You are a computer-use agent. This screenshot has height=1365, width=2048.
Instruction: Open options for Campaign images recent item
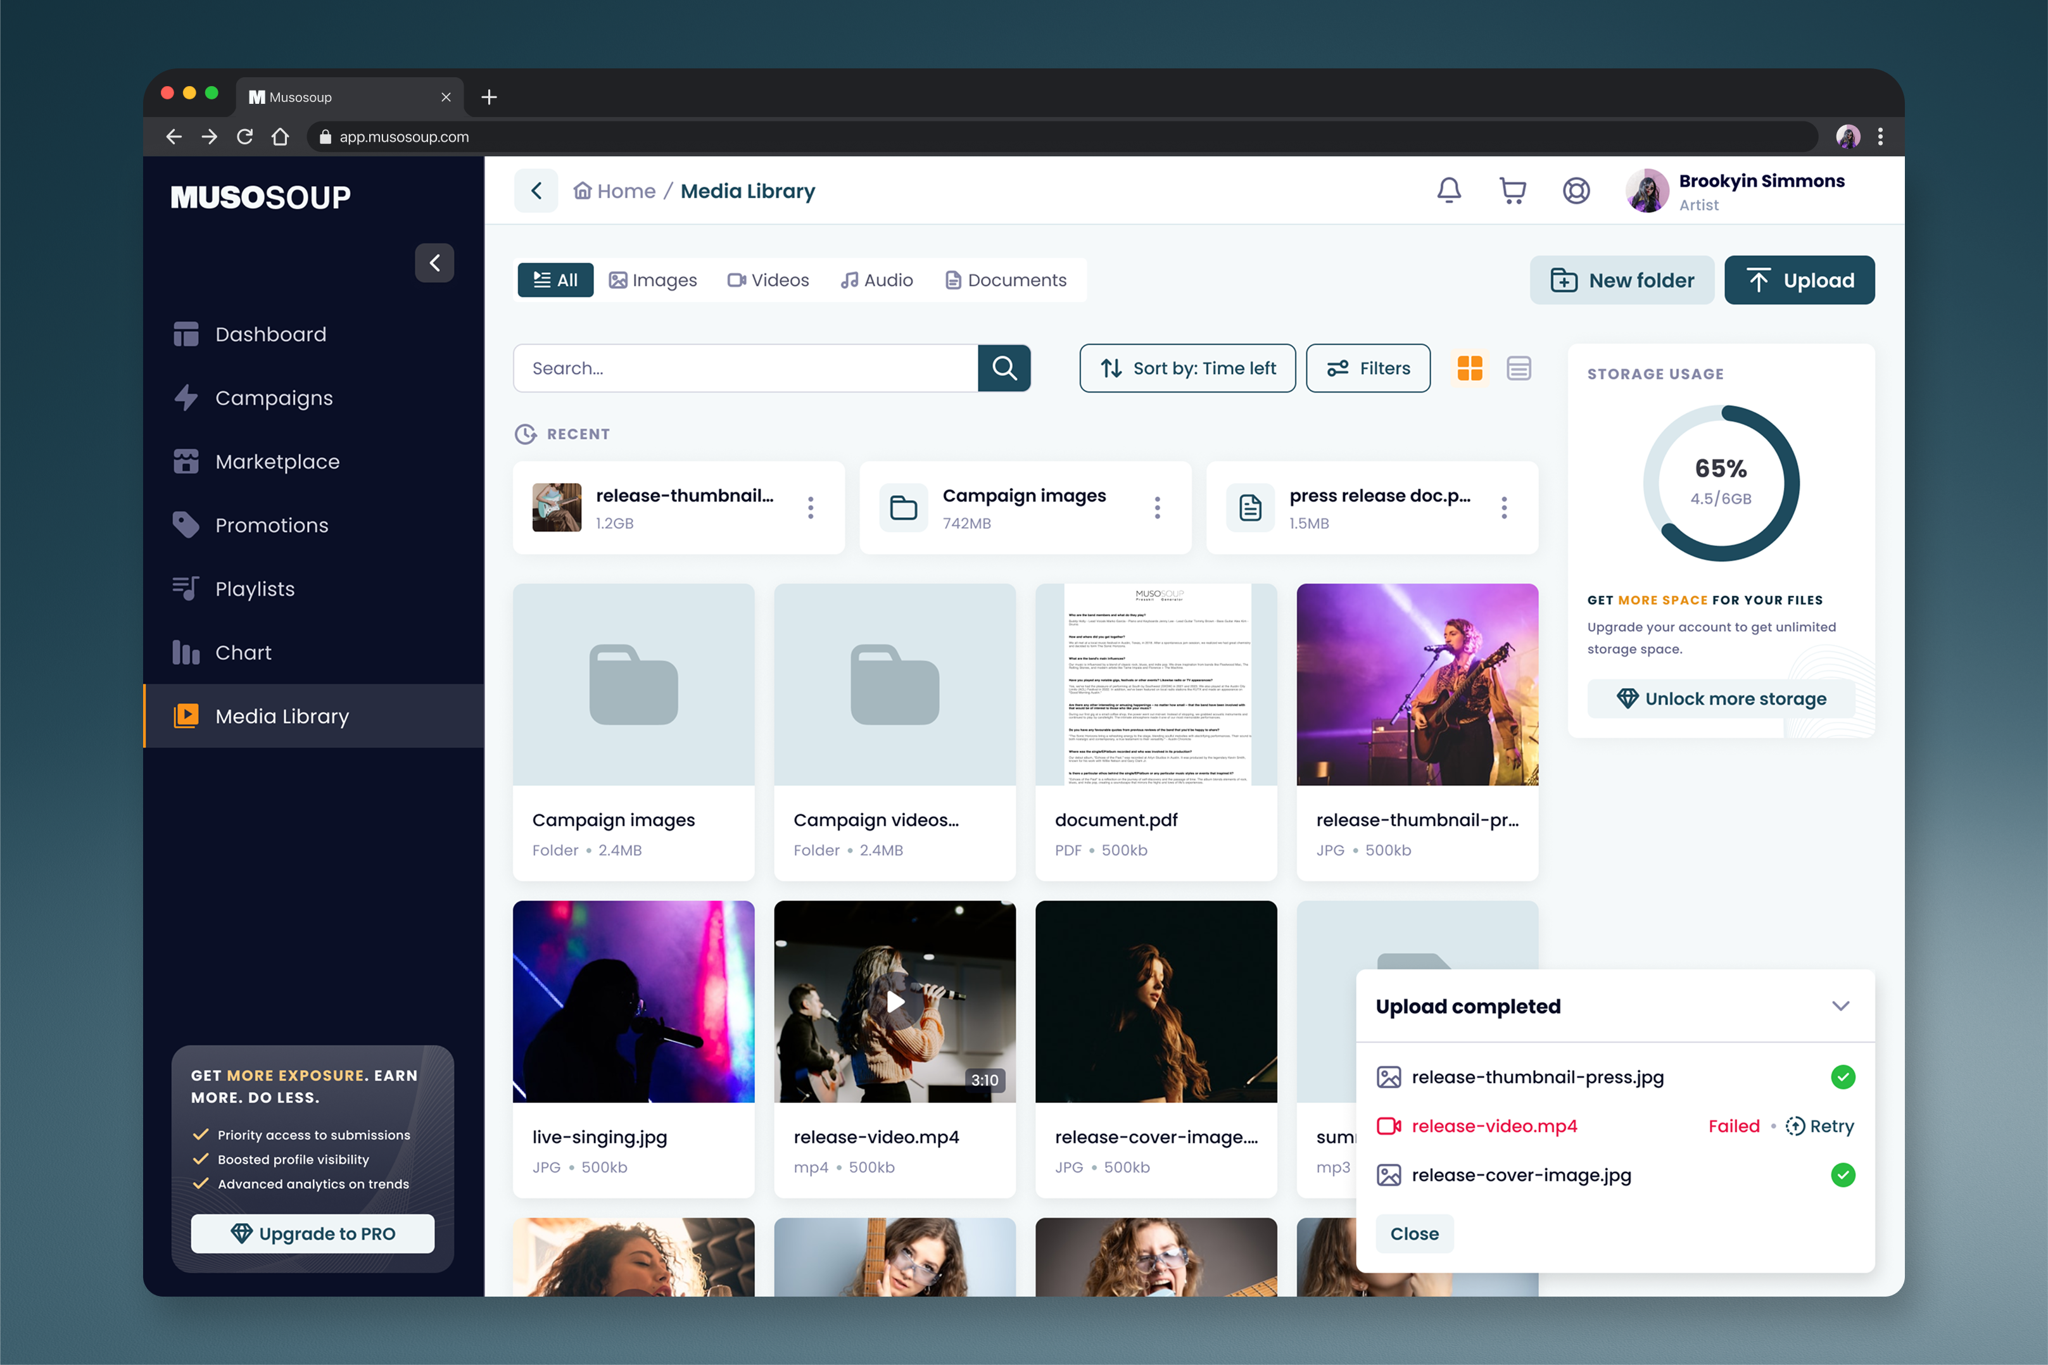[x=1157, y=508]
